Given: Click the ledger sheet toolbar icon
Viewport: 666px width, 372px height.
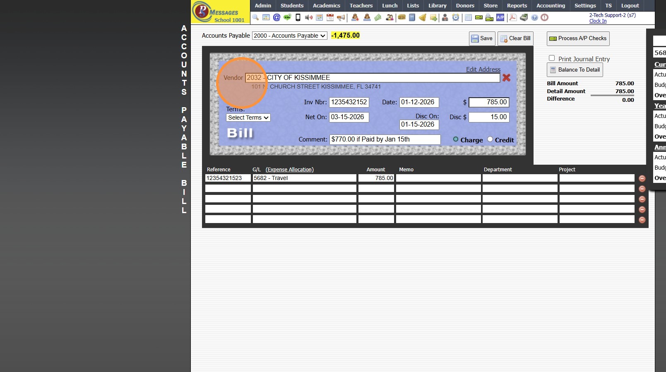Looking at the screenshot, I should [x=468, y=17].
